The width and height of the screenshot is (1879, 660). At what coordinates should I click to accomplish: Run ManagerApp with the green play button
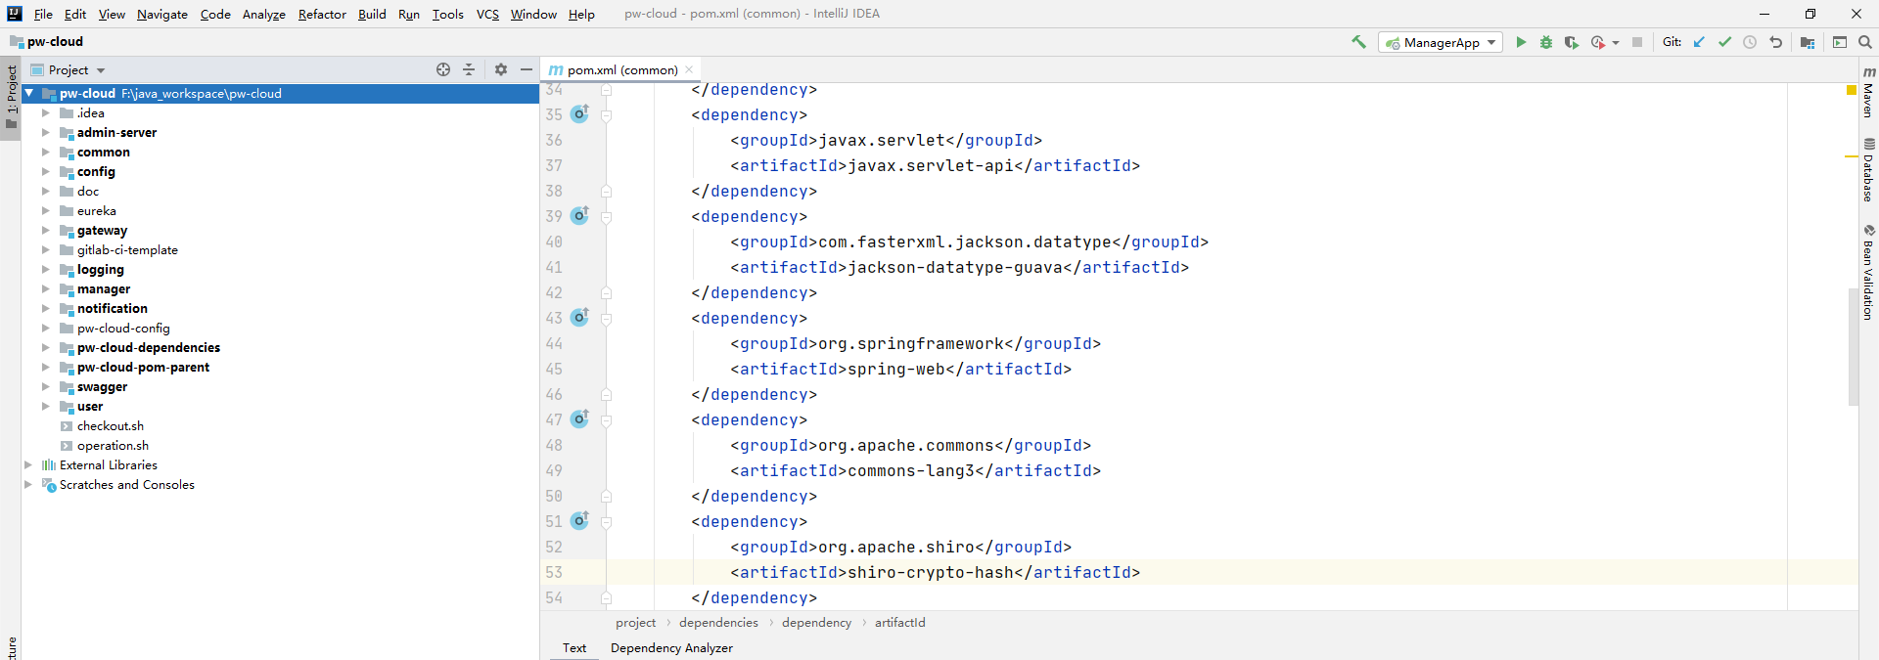coord(1521,42)
